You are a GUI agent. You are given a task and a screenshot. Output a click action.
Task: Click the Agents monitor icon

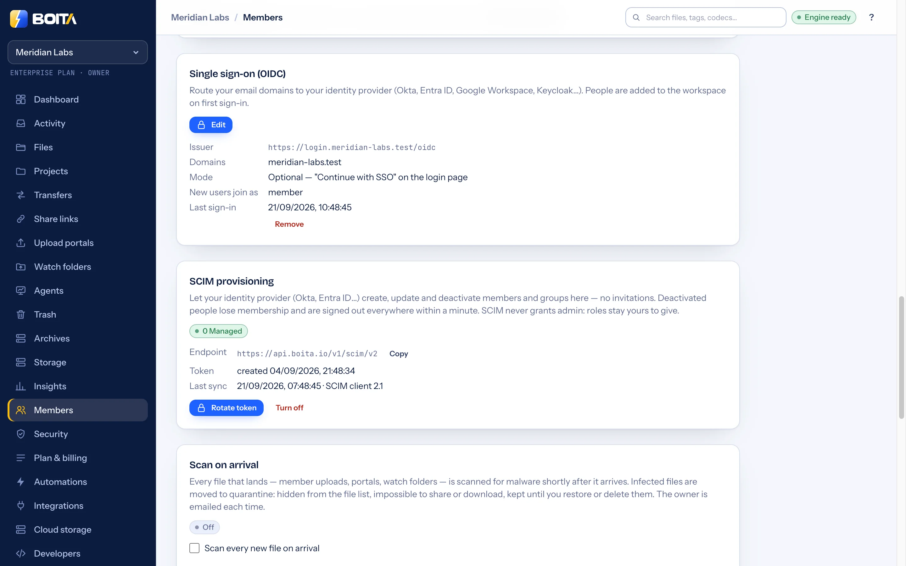tap(20, 291)
